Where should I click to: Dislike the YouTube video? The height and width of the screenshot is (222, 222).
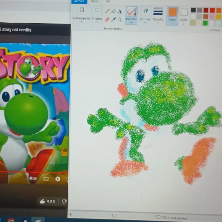pyautogui.click(x=65, y=201)
